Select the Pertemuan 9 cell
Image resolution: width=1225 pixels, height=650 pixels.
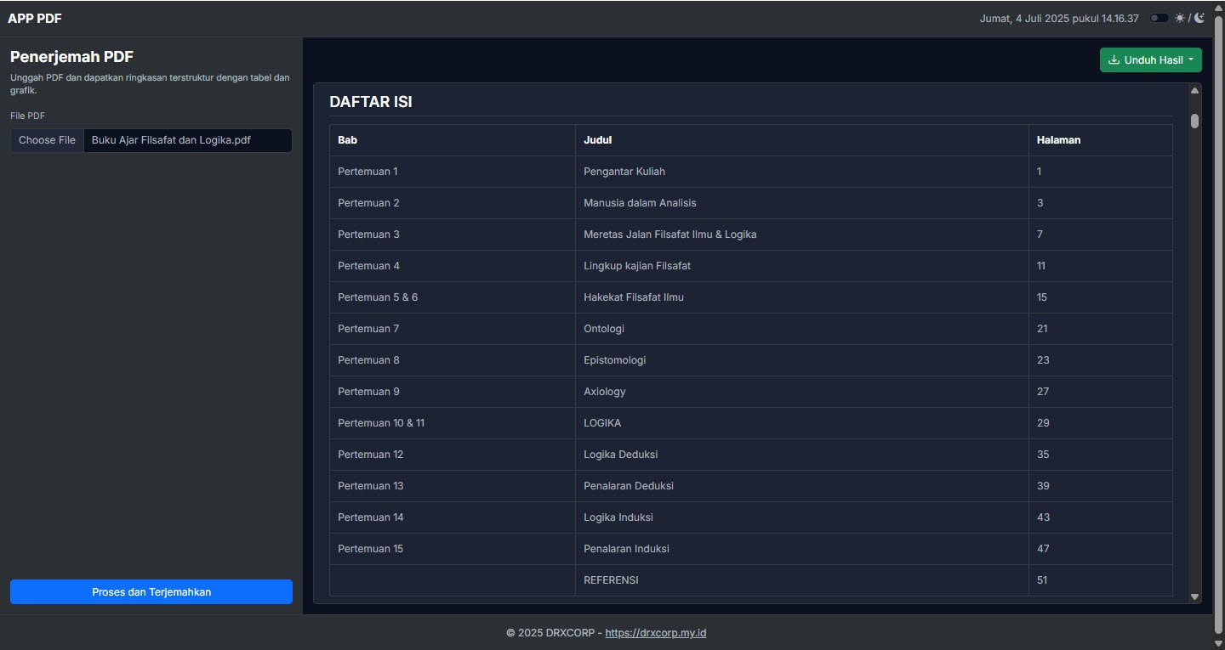tap(453, 392)
